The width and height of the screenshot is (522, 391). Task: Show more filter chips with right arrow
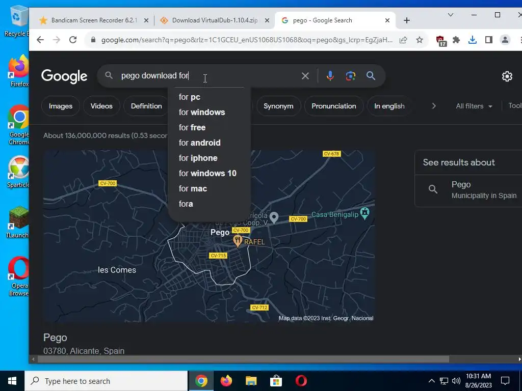tap(433, 106)
